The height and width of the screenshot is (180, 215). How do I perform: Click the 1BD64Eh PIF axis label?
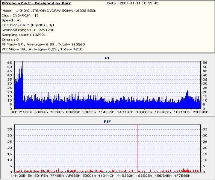coord(163,175)
